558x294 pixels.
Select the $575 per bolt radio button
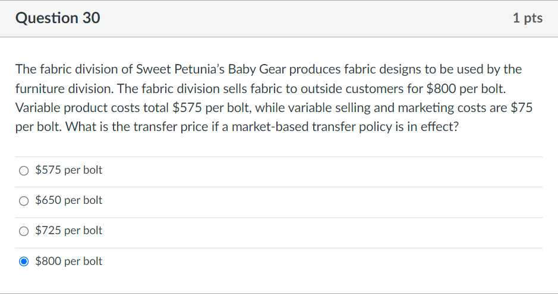tap(24, 171)
